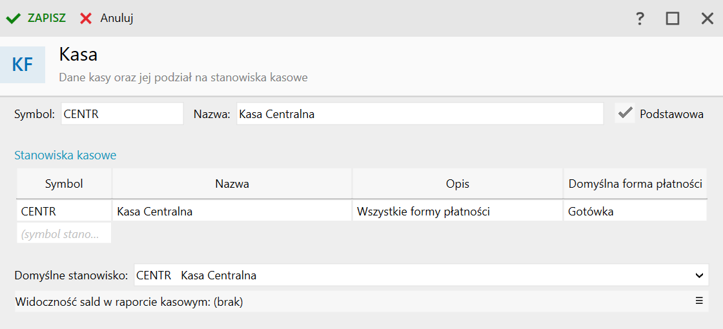Save changes with ZAPISZ button

coord(36,19)
